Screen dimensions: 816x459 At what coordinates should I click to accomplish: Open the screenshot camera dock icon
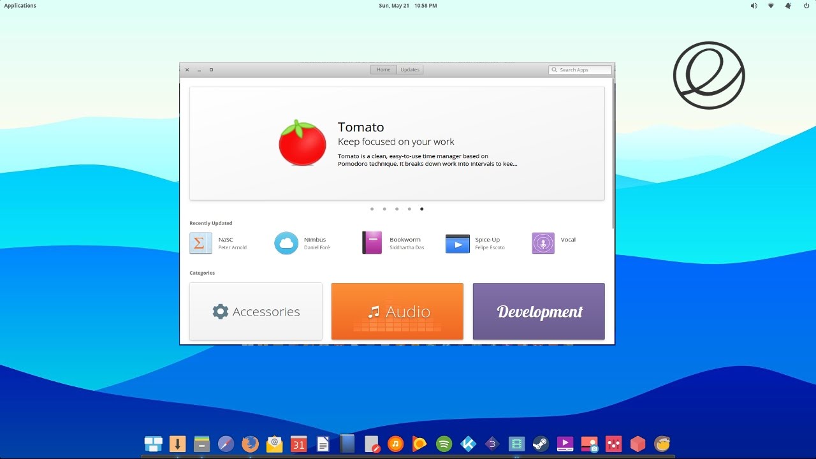pos(589,444)
